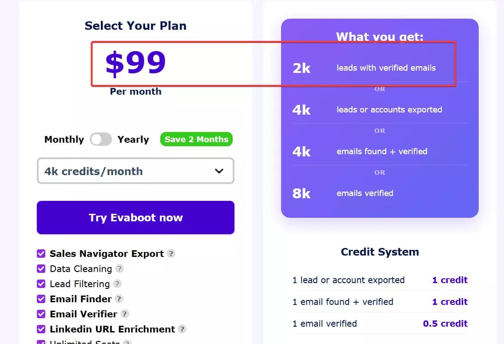
Task: Disable the Email Finder checkbox
Action: (x=41, y=299)
